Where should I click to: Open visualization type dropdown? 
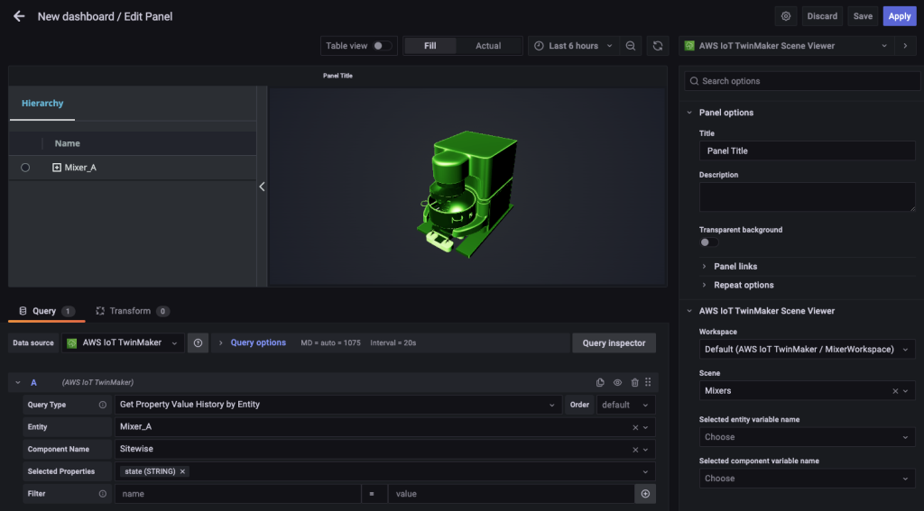(787, 46)
